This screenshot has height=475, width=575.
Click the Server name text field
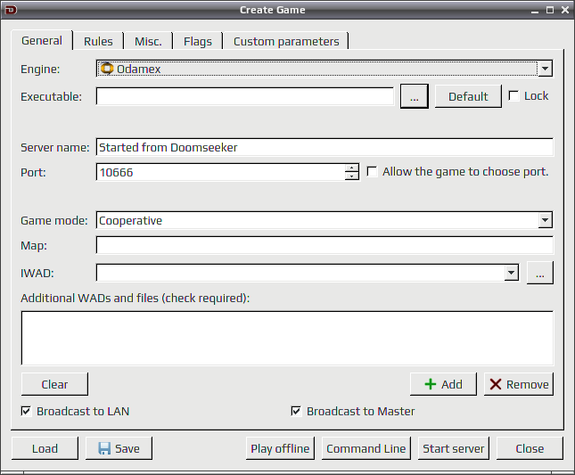[x=324, y=147]
